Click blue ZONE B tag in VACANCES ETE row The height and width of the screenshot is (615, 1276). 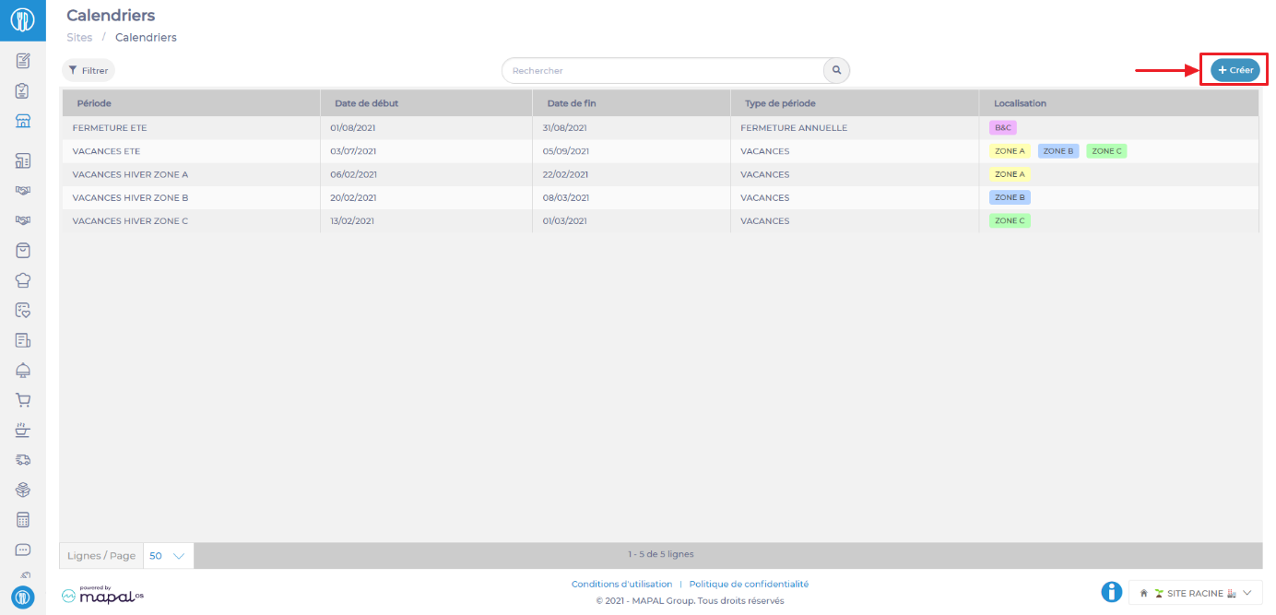click(1058, 151)
